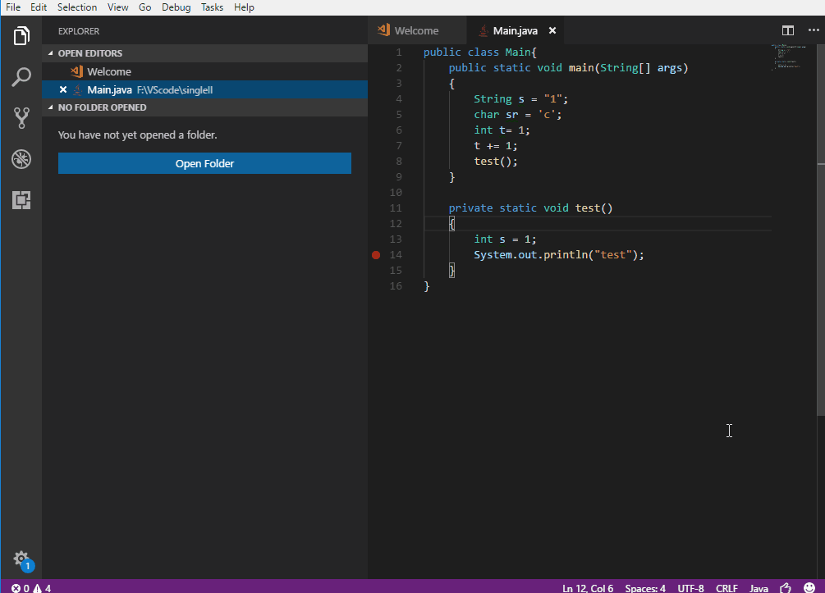Screen dimensions: 825x593
Task: Click the feedback smiley in status bar
Action: (809, 587)
